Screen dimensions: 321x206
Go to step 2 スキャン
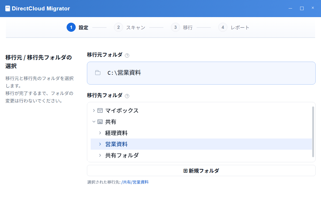tap(129, 27)
